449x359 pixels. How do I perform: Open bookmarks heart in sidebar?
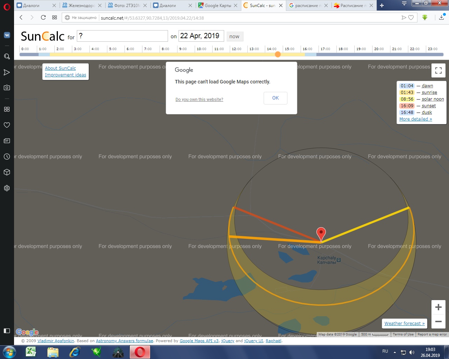click(7, 125)
